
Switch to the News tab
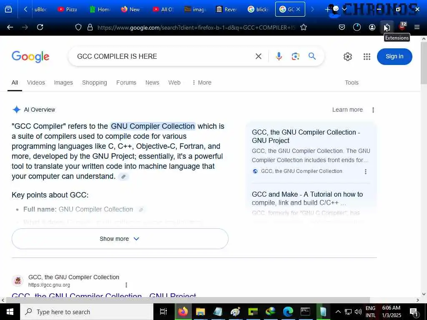[x=152, y=82]
